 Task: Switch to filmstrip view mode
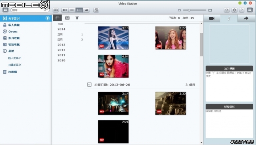click(56, 10)
